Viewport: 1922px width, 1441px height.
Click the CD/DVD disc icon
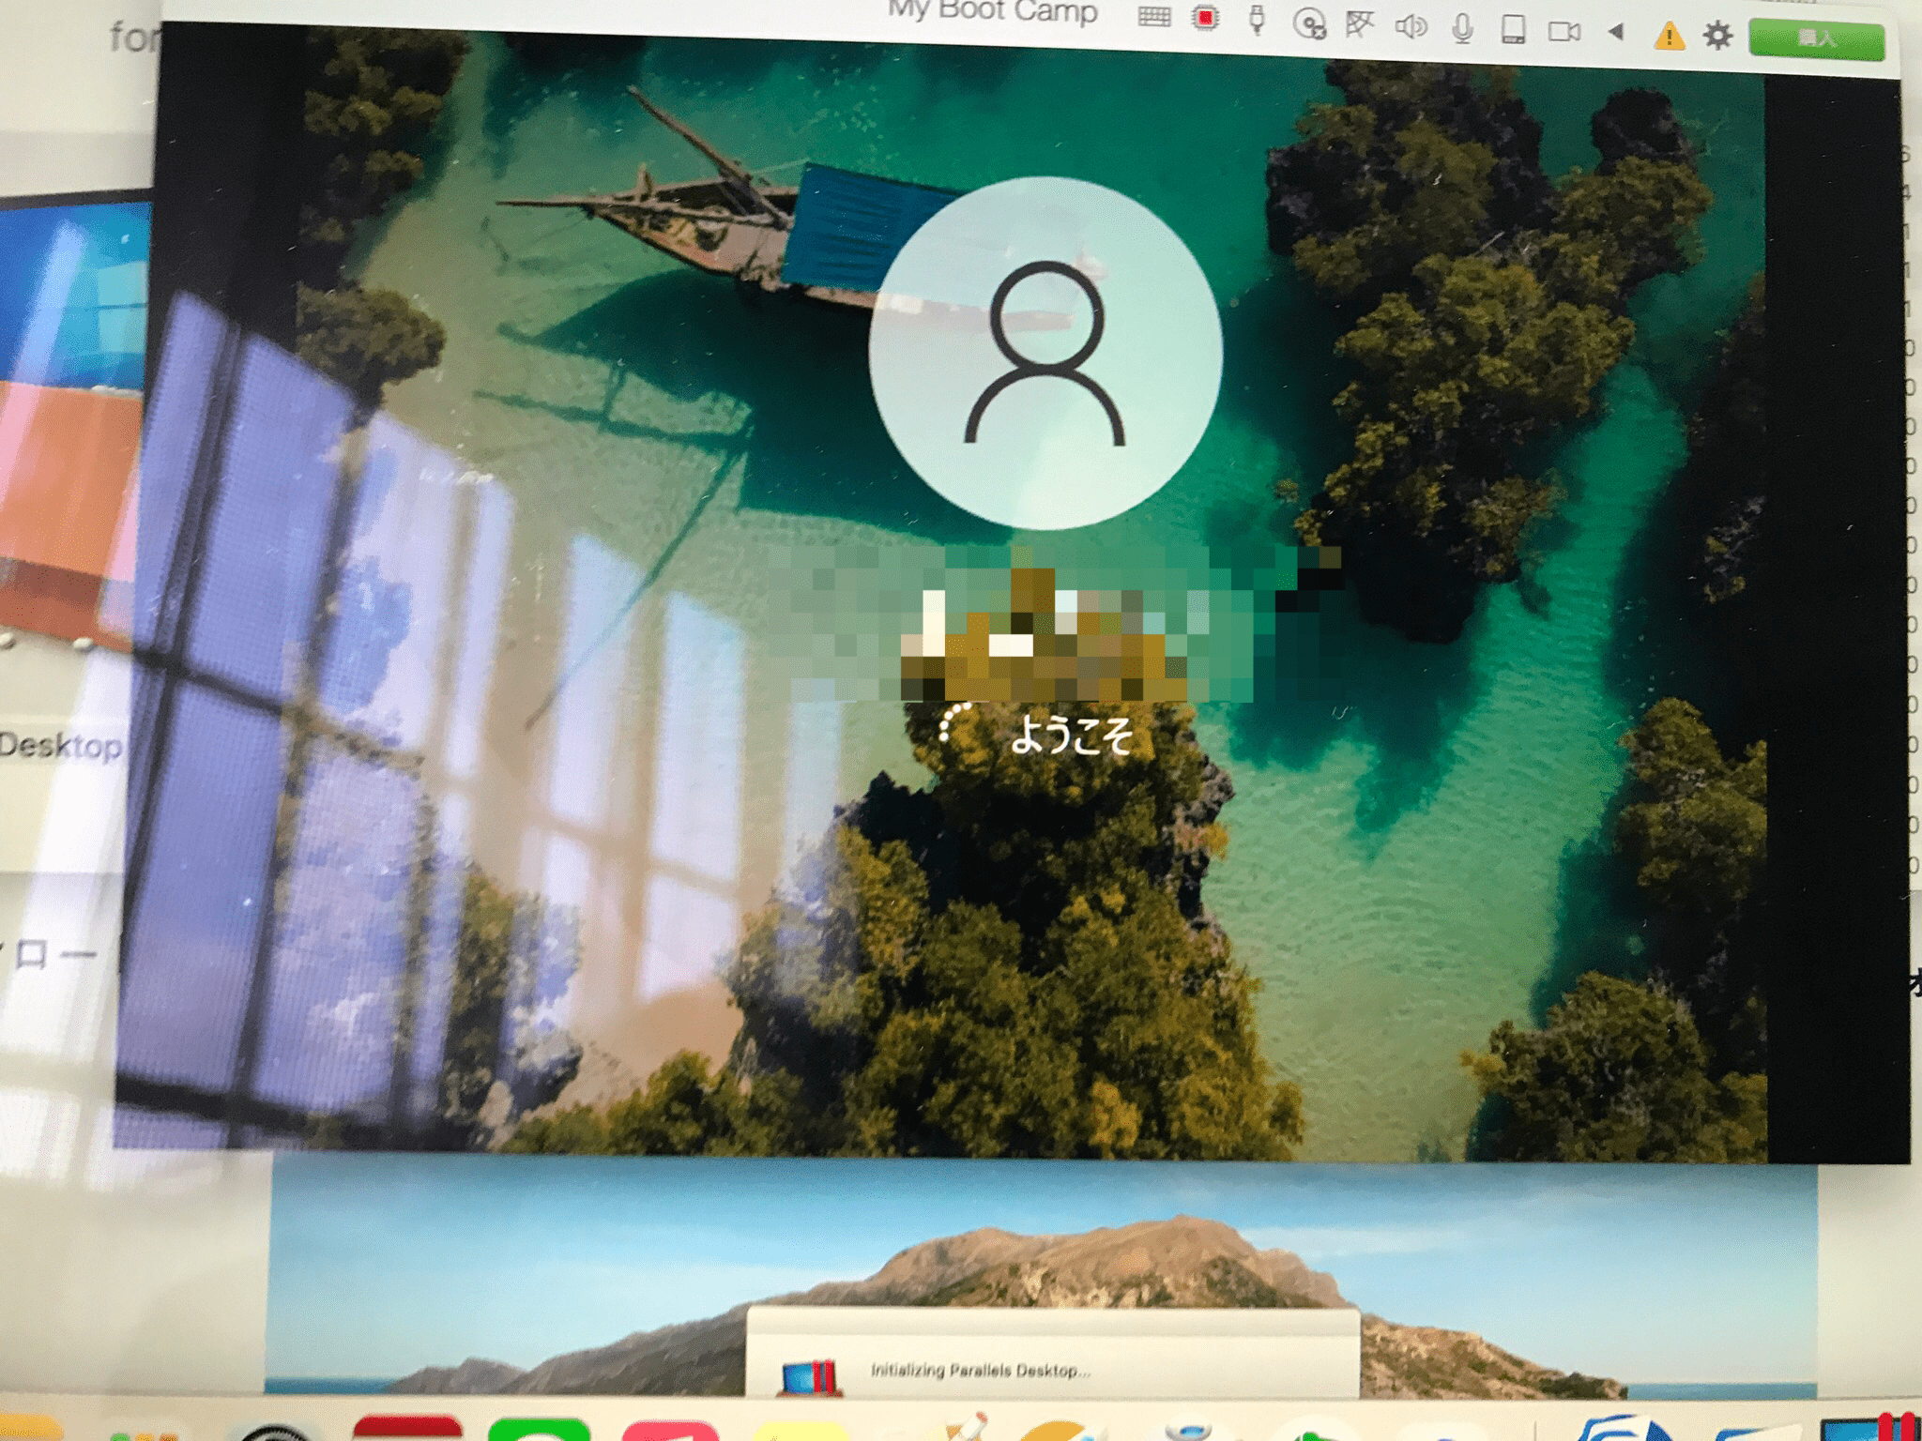click(x=1308, y=23)
